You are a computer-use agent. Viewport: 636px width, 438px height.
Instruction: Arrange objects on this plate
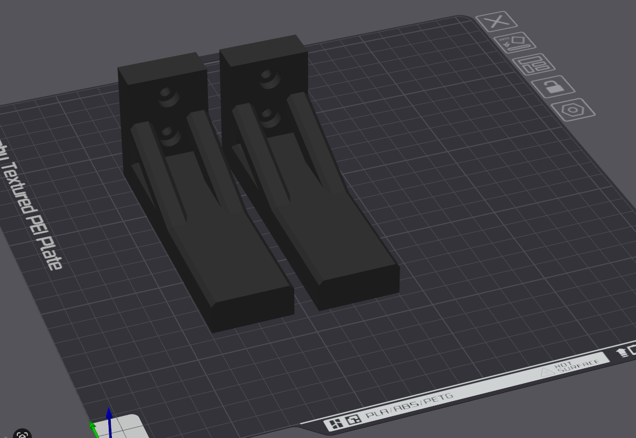coord(534,65)
